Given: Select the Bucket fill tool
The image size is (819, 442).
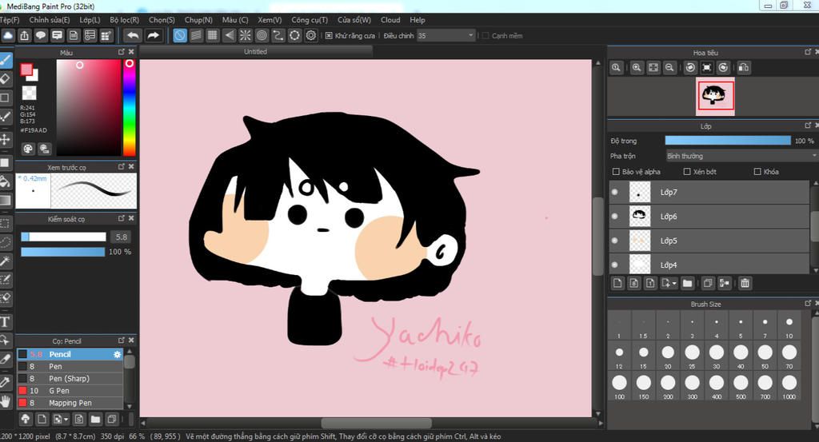Looking at the screenshot, I should tap(6, 181).
